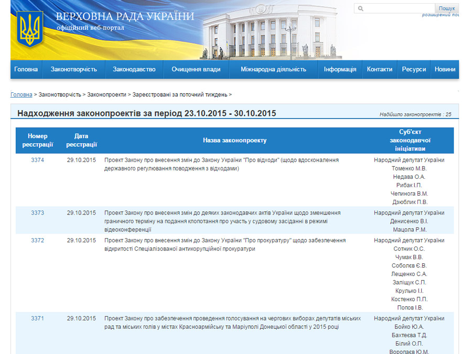Click deputy name Рибак І.П.
Screen dimensions: 472x354
click(x=409, y=186)
